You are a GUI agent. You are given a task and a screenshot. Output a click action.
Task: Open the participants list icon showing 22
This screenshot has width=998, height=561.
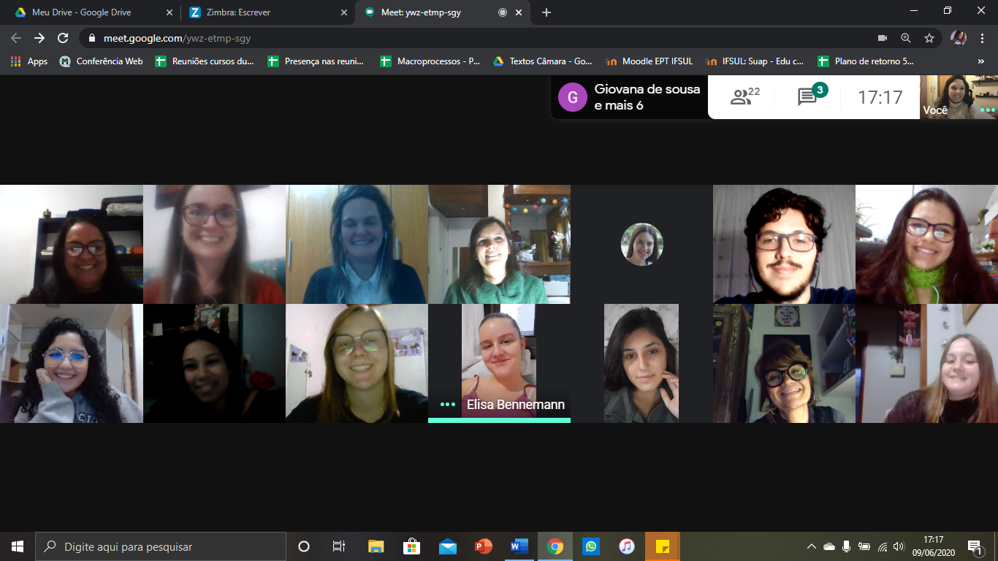744,96
